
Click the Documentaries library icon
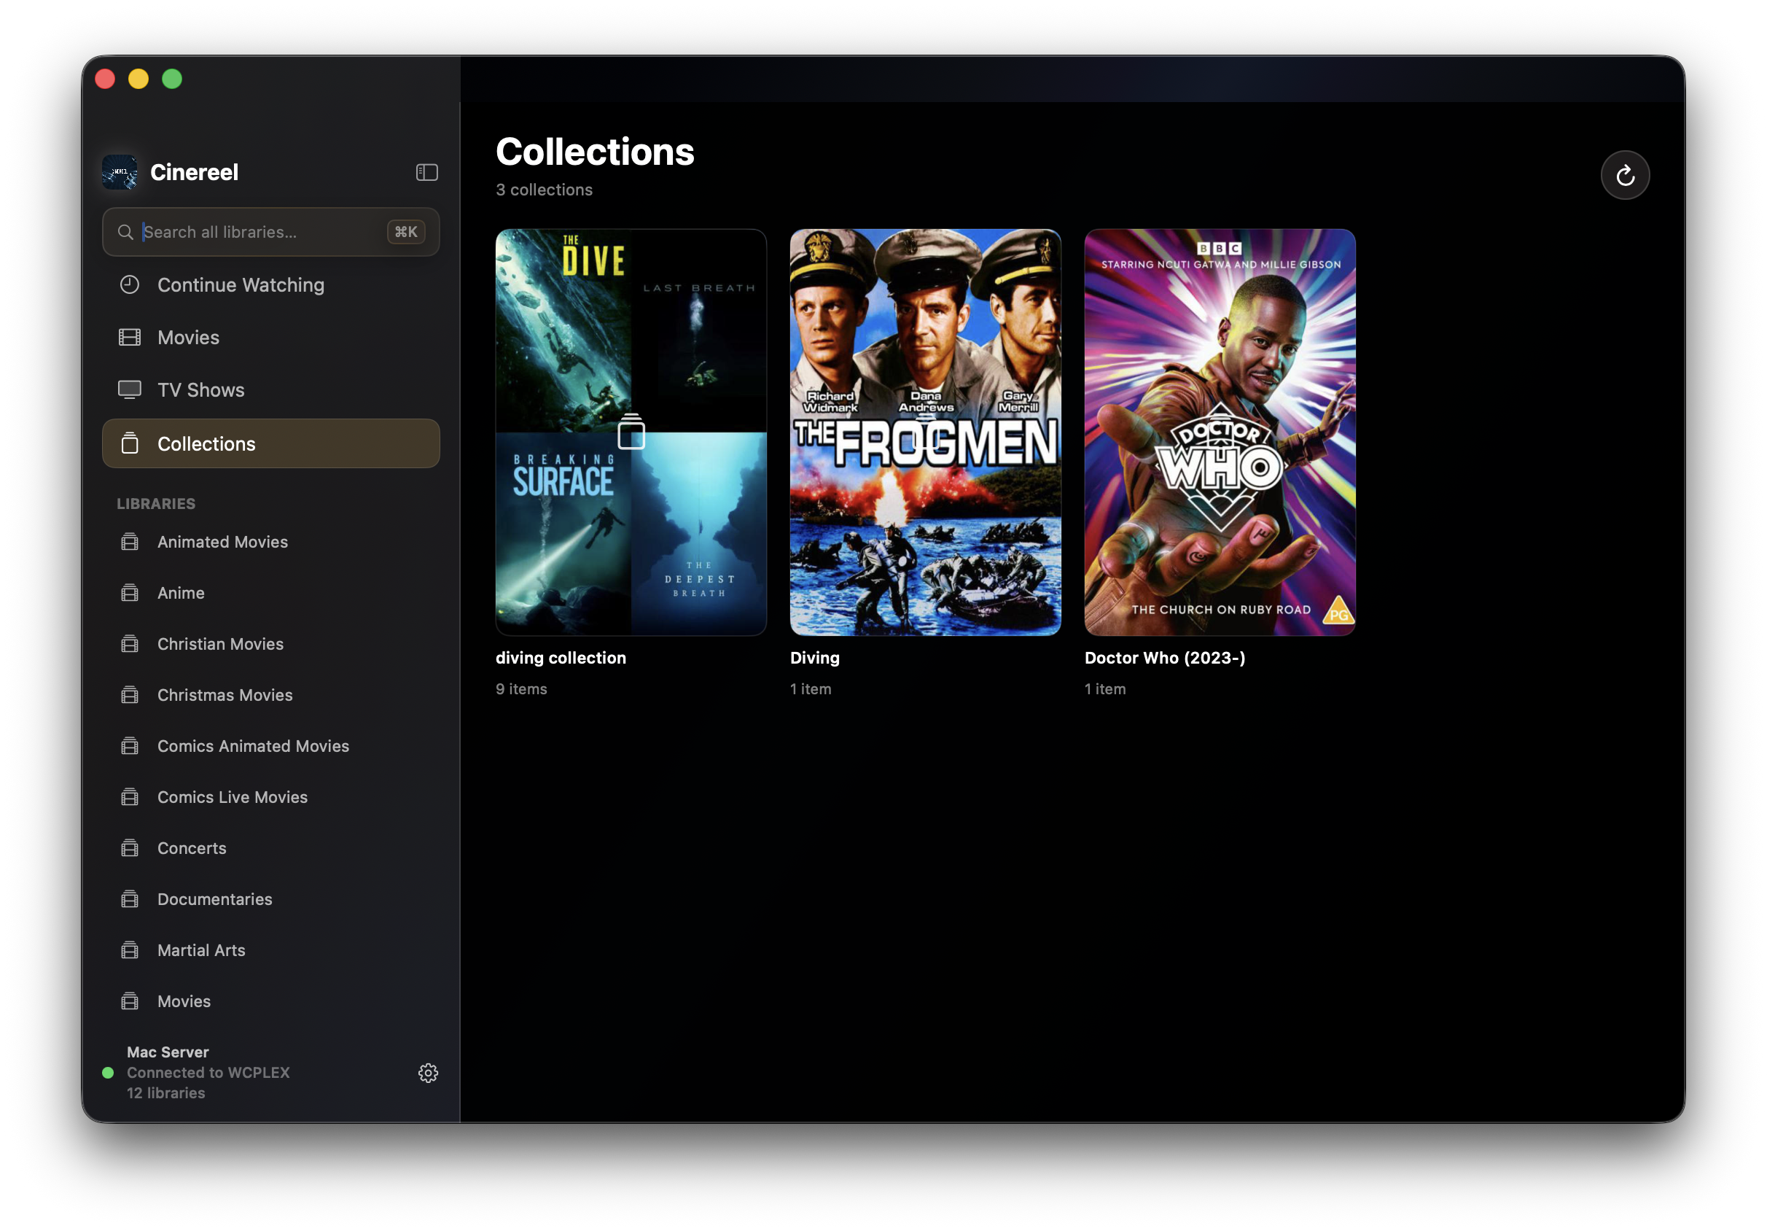click(130, 898)
